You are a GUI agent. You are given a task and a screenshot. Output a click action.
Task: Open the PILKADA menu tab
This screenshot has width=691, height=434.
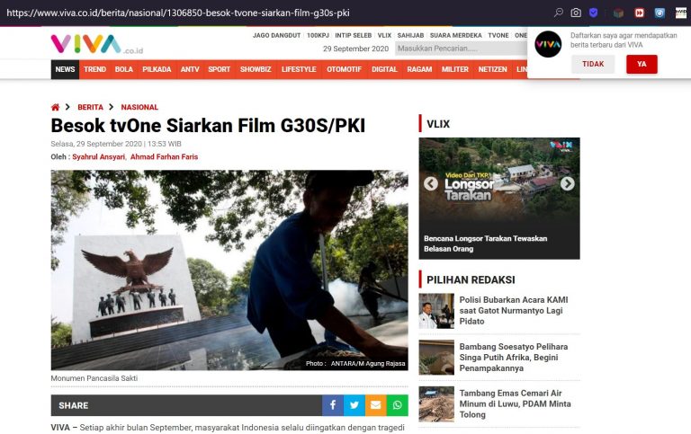157,69
